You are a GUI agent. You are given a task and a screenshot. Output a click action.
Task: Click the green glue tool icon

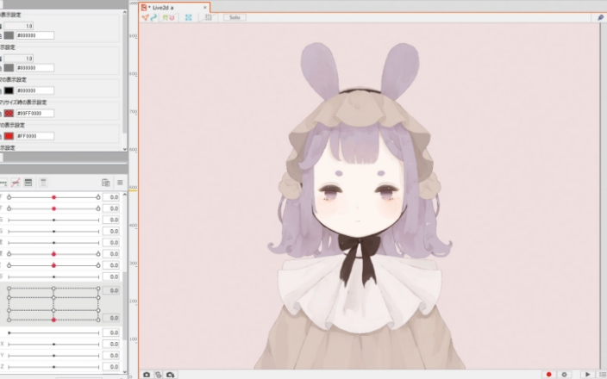point(166,17)
